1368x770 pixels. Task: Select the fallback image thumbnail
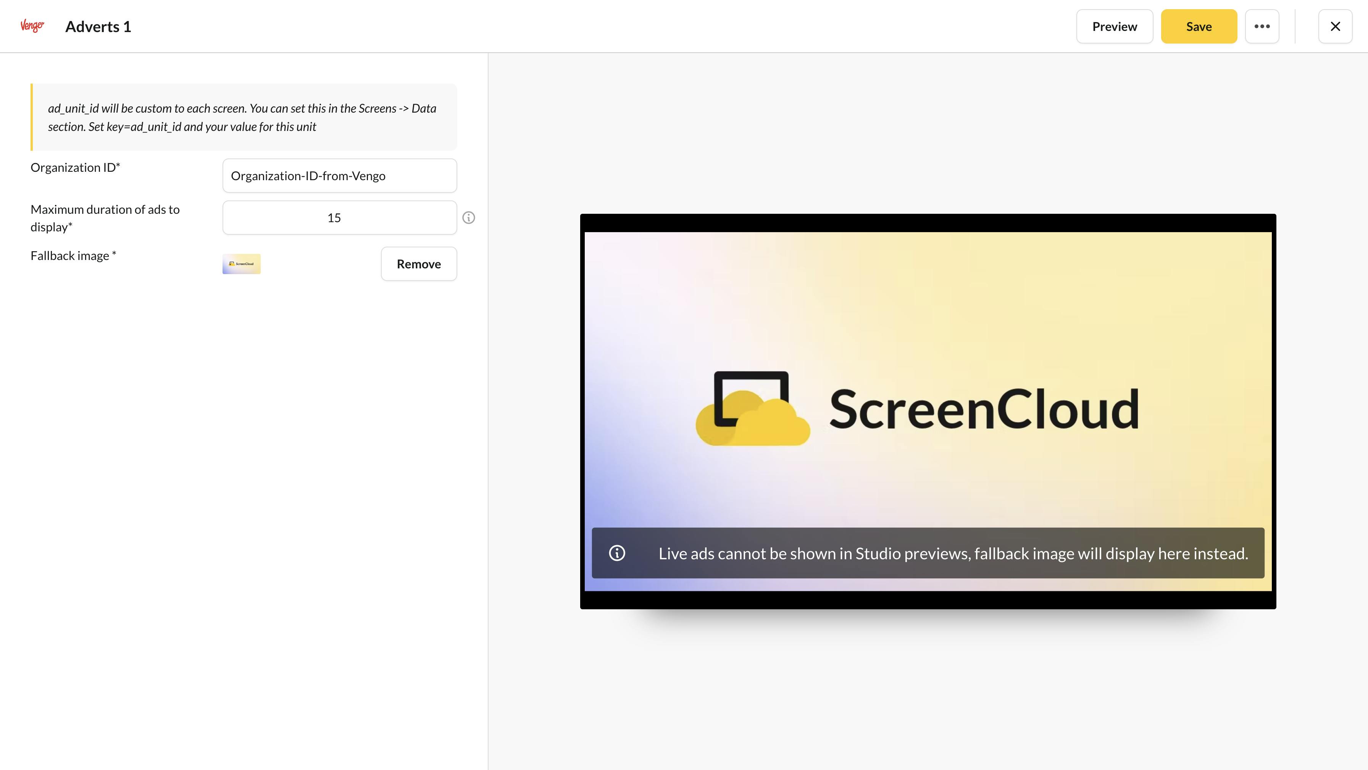coord(242,264)
